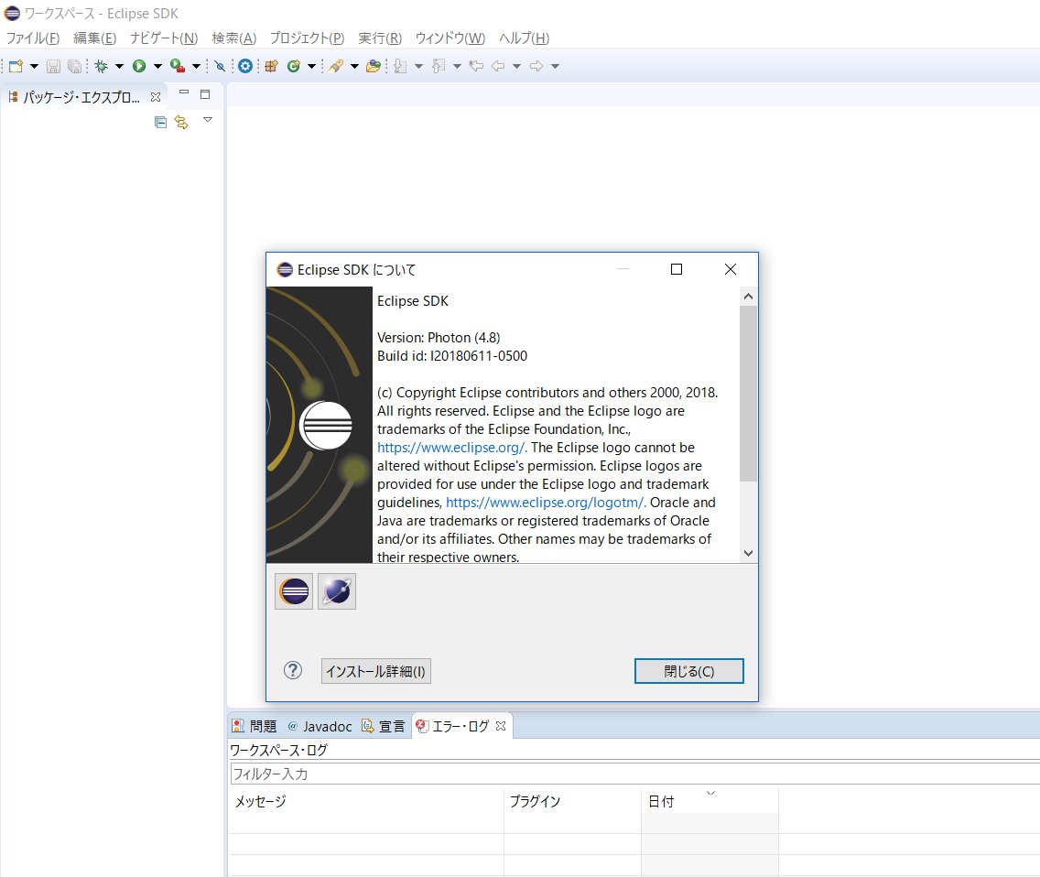Launch the application with the Run icon
Viewport: 1040px width, 877px height.
pyautogui.click(x=139, y=66)
